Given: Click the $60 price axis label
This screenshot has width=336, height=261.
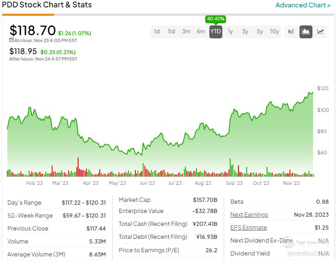Looking at the screenshot, I should pyautogui.click(x=322, y=152).
